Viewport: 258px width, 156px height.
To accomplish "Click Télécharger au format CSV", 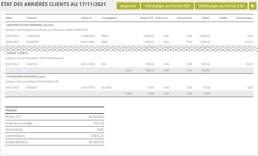I will [x=221, y=6].
